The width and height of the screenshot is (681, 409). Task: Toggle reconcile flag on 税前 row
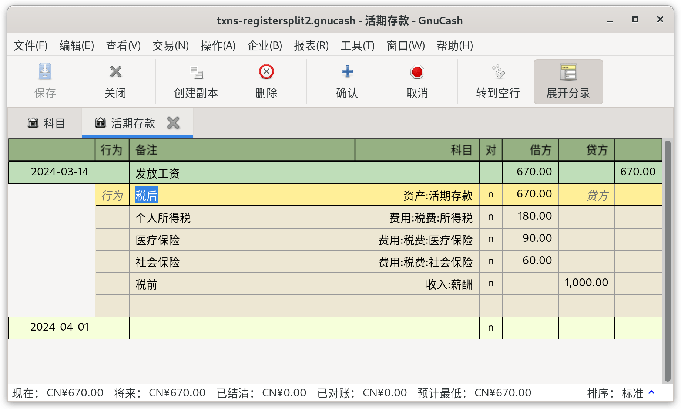click(490, 284)
